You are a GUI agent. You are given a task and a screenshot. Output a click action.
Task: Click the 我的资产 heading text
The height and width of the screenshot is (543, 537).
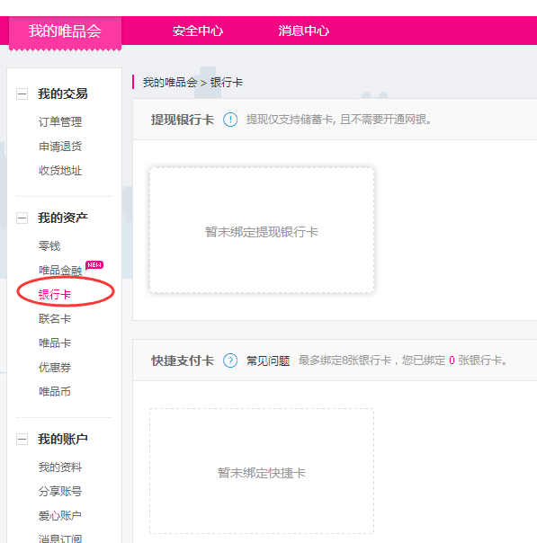pyautogui.click(x=63, y=218)
